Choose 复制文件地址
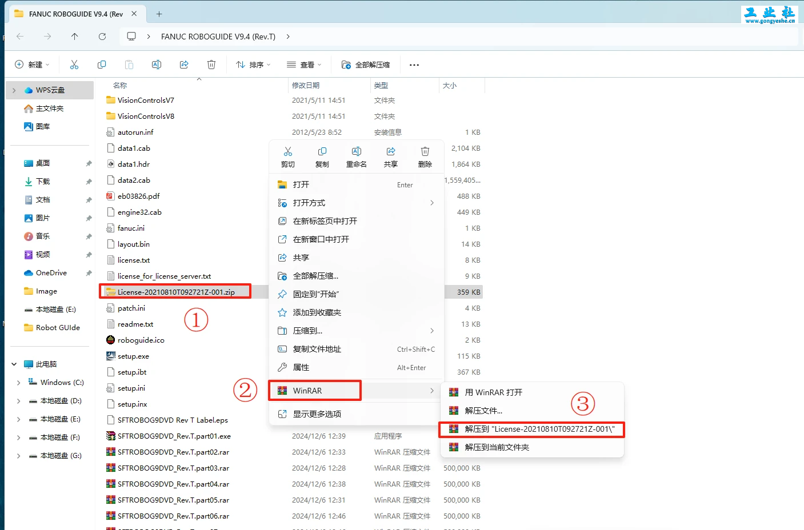804x530 pixels. [356, 349]
